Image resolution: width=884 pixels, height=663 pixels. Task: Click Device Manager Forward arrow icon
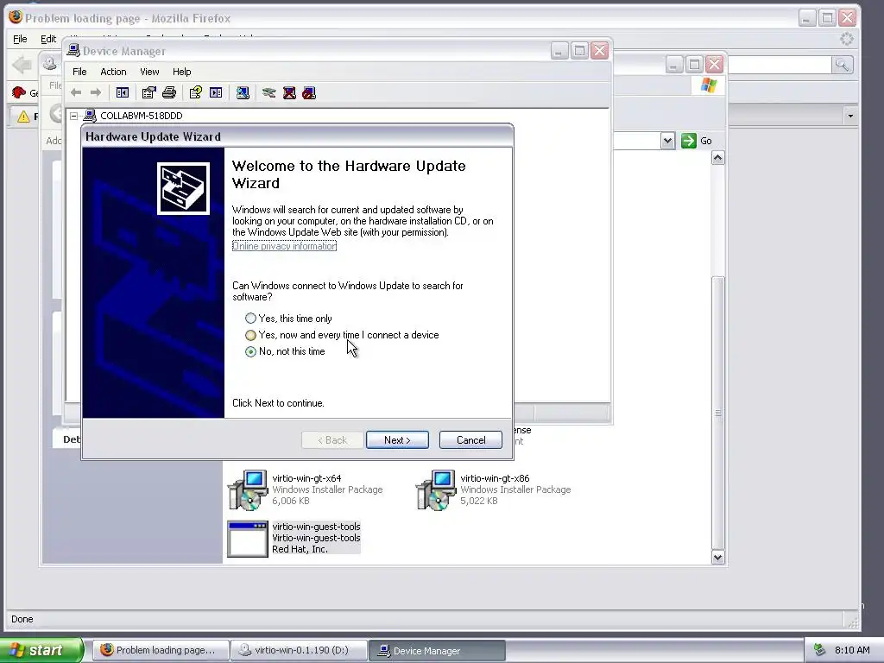[x=96, y=93]
